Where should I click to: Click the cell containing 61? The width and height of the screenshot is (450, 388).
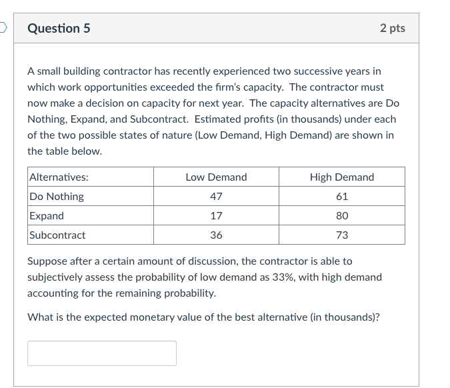tap(342, 196)
